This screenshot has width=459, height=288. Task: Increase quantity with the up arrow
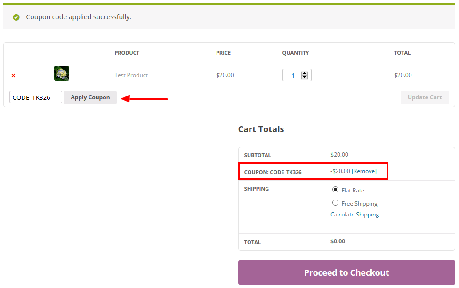coord(304,73)
